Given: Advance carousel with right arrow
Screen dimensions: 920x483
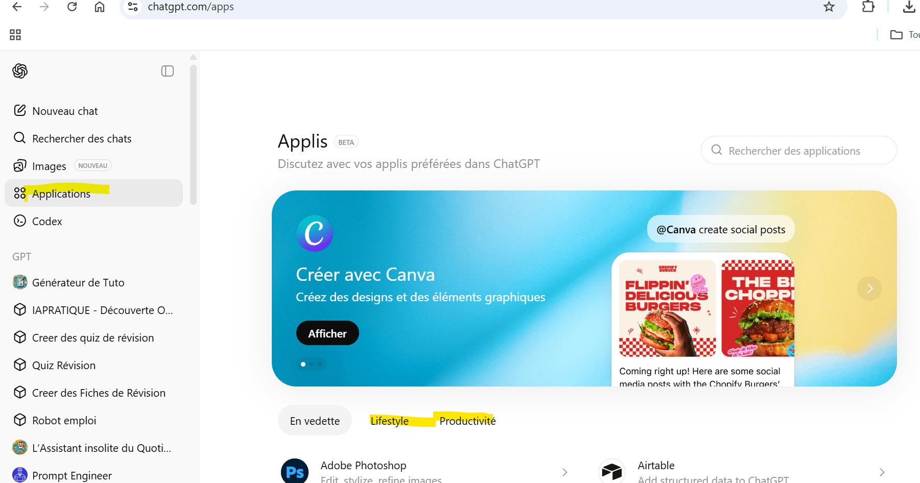Looking at the screenshot, I should pos(869,288).
